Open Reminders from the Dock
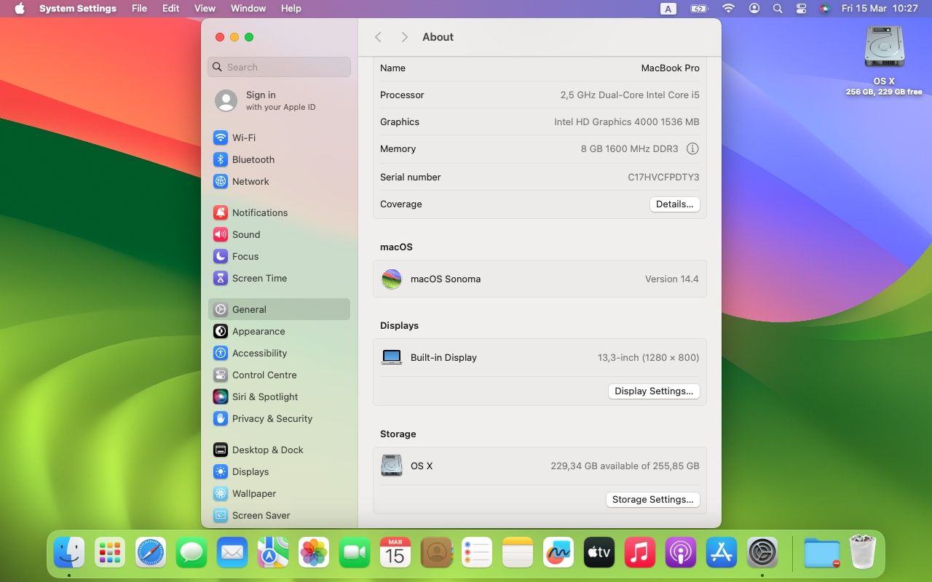 (x=477, y=553)
